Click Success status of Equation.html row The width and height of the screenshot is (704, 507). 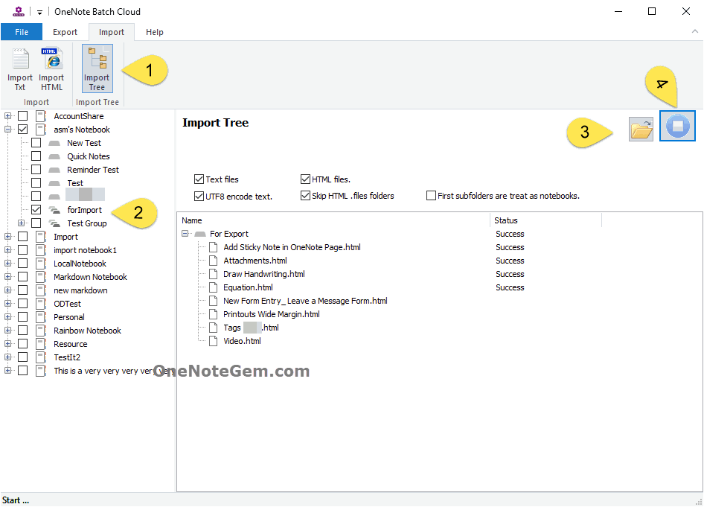[x=510, y=287]
